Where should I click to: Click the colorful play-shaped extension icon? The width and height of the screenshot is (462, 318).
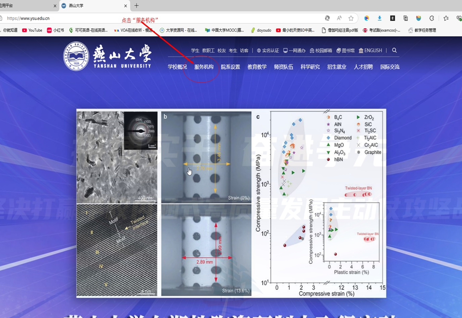[367, 18]
